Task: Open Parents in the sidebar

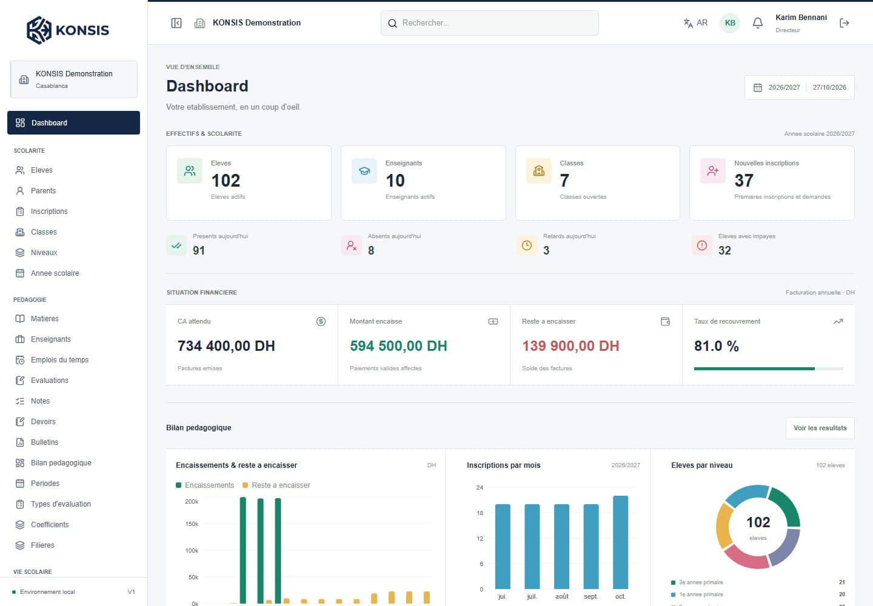Action: 73,191
